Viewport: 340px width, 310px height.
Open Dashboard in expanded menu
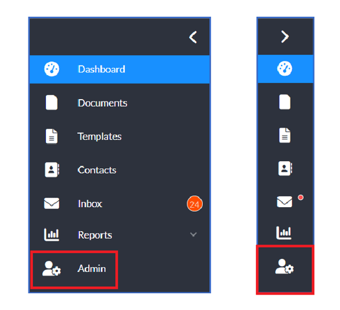(119, 69)
